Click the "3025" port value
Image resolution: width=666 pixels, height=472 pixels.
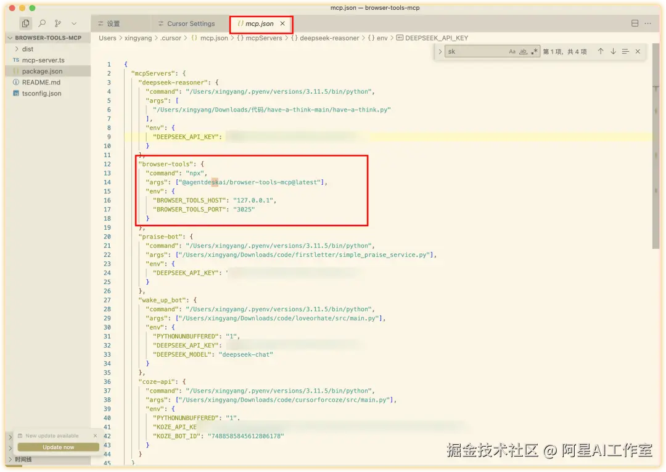point(244,210)
